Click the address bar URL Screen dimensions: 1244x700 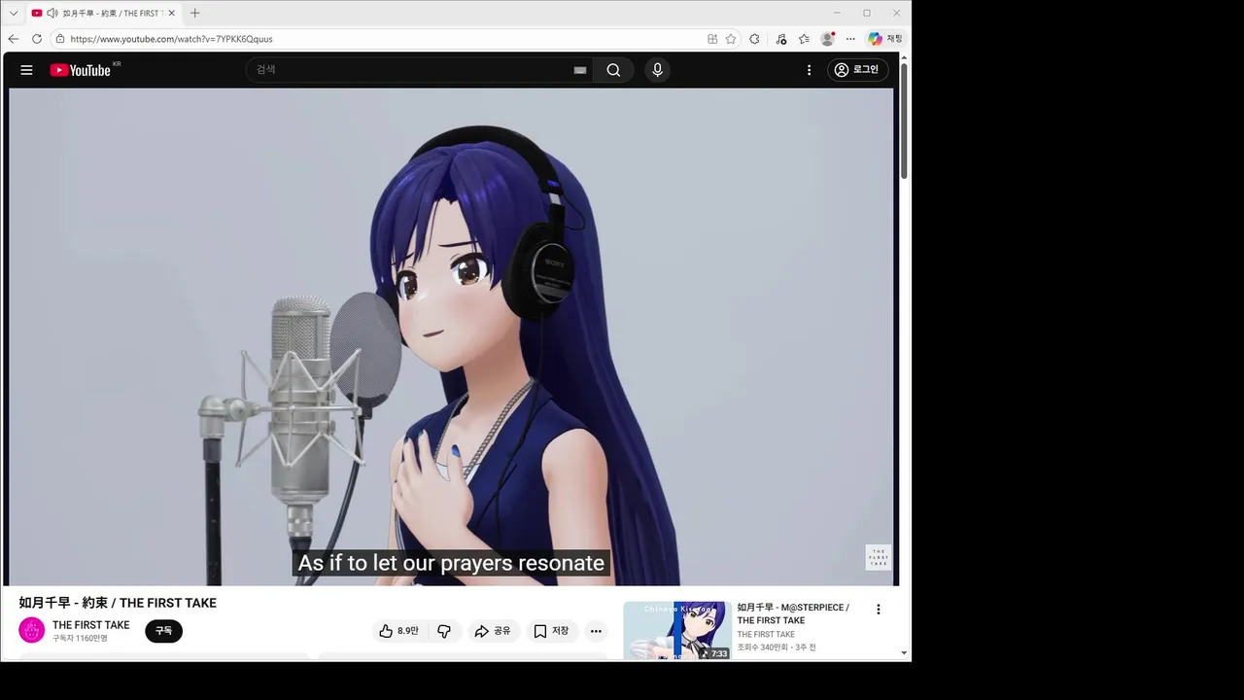coord(171,39)
